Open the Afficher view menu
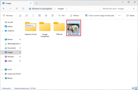 pyautogui.click(x=75, y=15)
